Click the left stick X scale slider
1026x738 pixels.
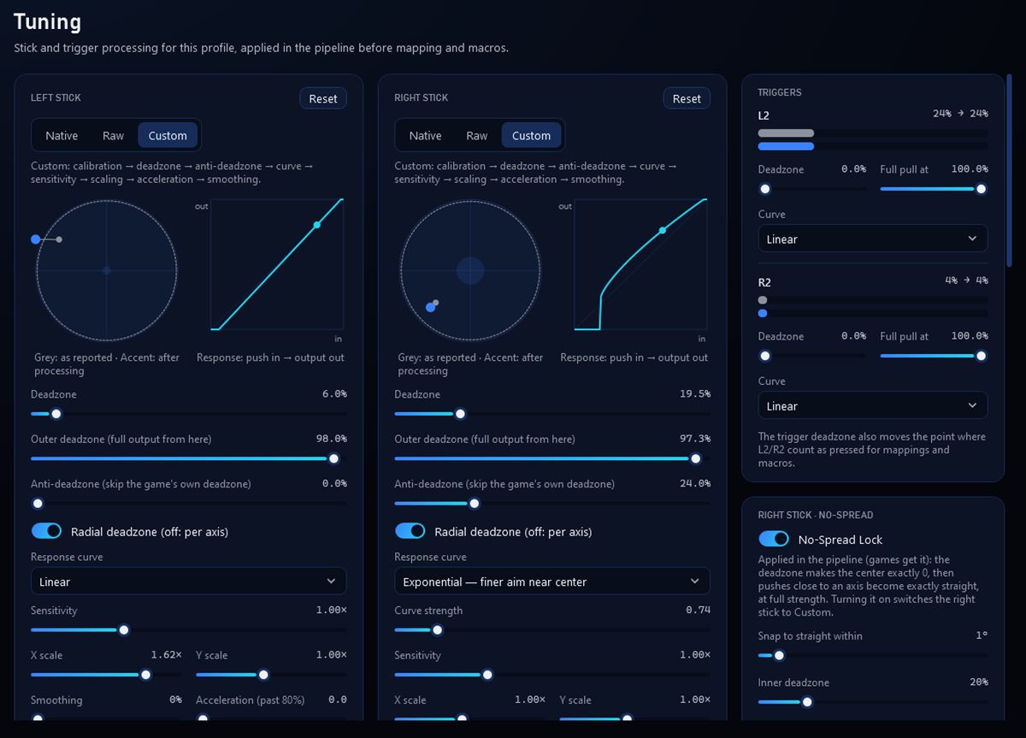(107, 675)
